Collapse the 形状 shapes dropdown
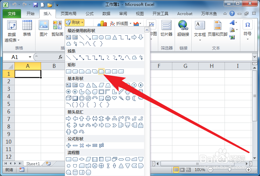This screenshot has height=176, width=260. click(x=75, y=23)
